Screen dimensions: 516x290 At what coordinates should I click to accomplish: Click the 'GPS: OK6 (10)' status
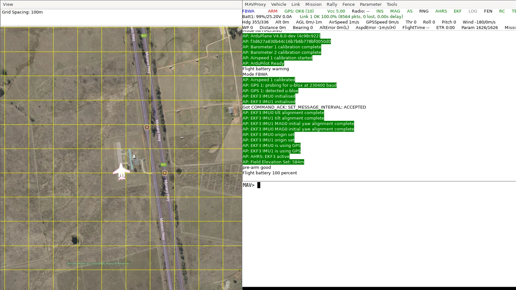click(299, 11)
